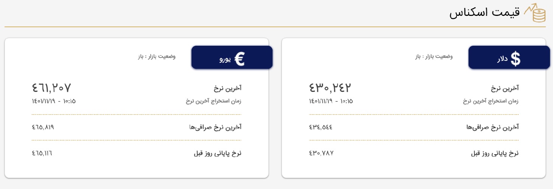Click dollar rate extraction timestamp value
553x189 pixels.
[x=331, y=101]
